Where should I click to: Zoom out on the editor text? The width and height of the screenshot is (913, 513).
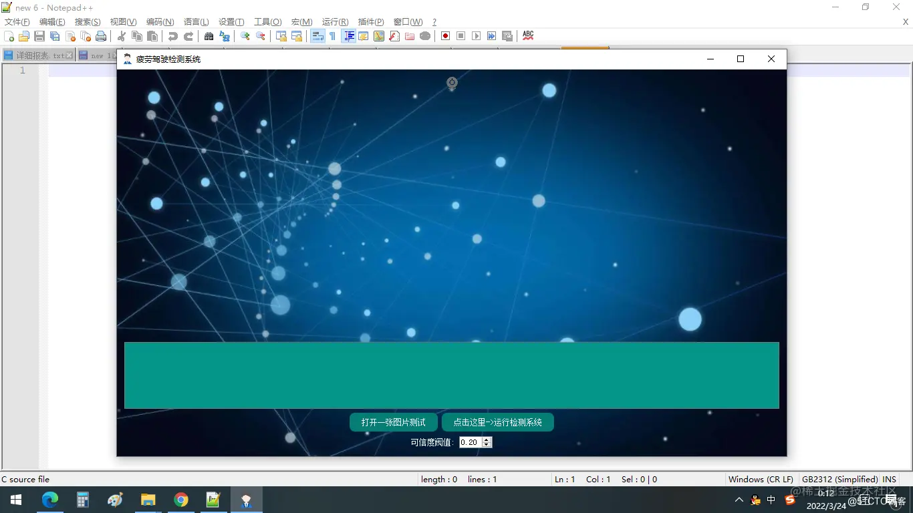[261, 36]
